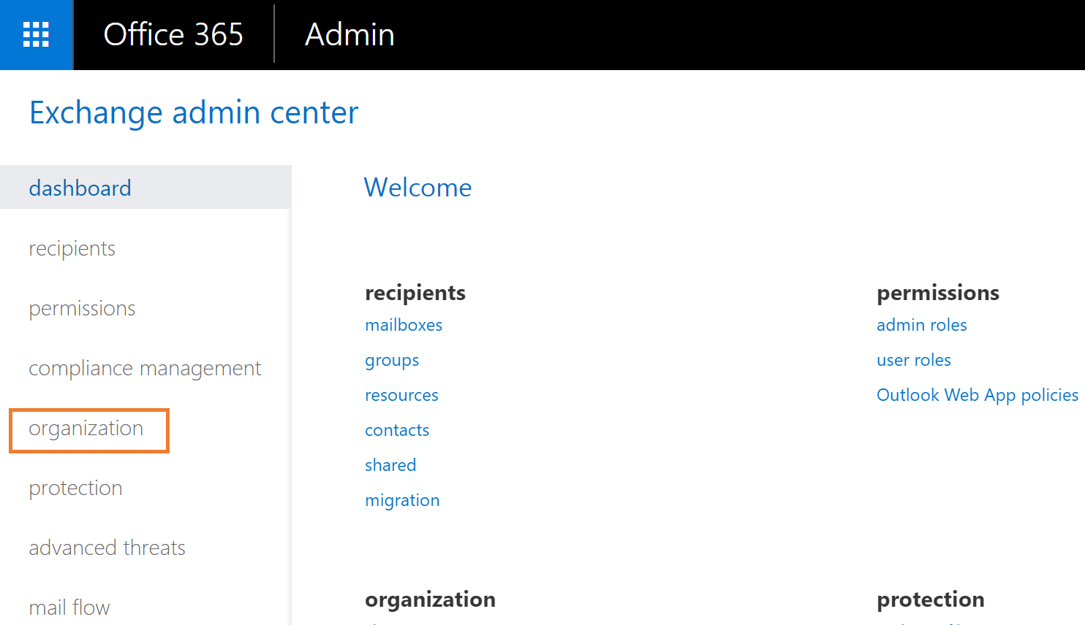Open recipients in the left sidebar
This screenshot has width=1085, height=625.
pos(72,249)
